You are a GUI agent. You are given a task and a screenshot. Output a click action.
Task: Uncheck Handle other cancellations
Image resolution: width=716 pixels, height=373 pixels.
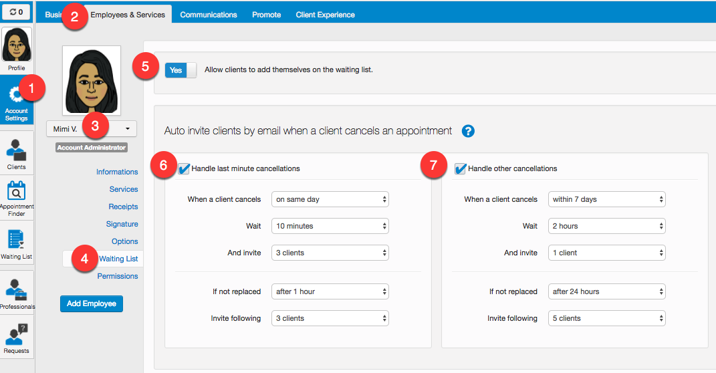tap(460, 169)
